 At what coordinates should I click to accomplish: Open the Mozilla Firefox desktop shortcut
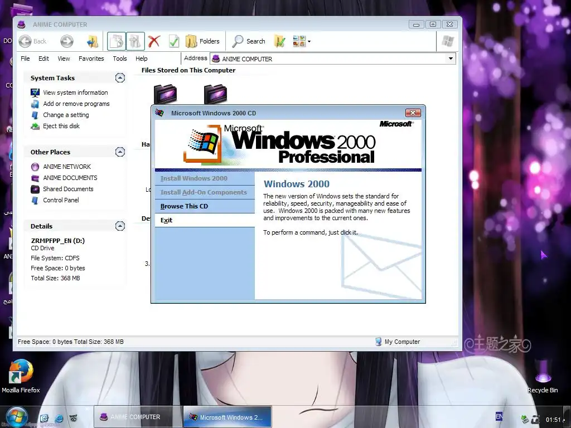pos(21,376)
